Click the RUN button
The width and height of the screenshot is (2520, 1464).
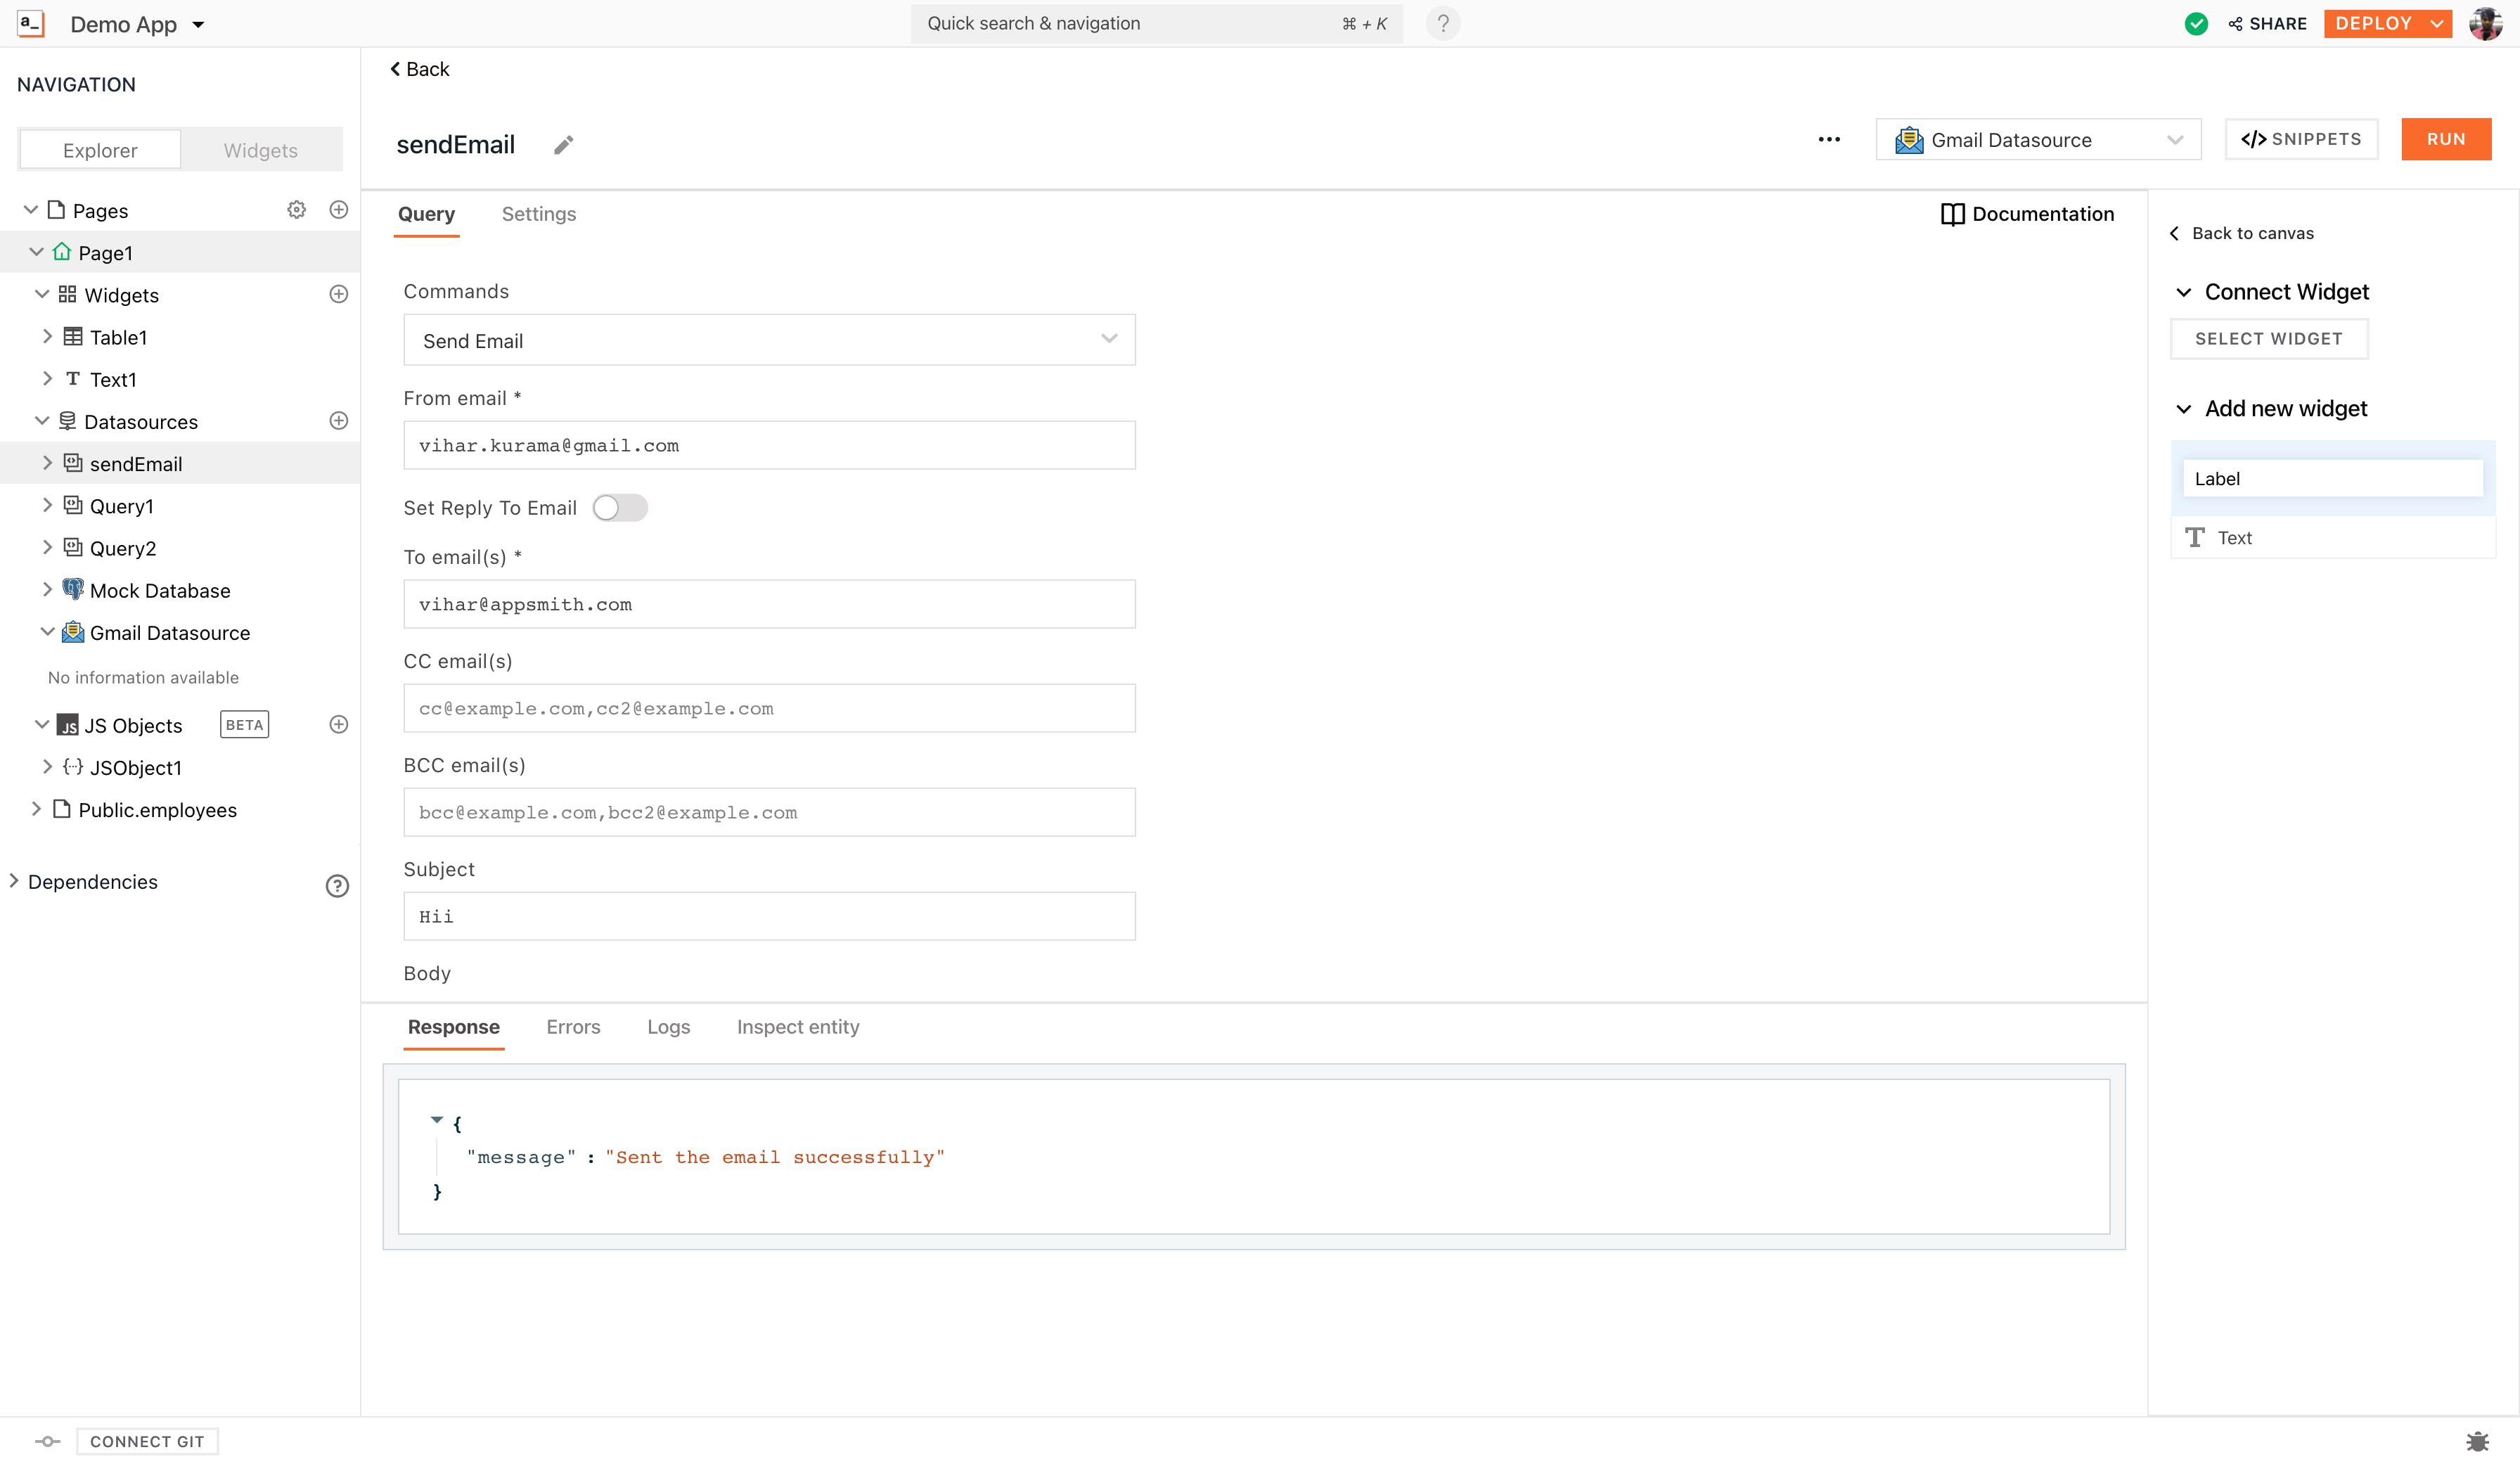click(2445, 139)
